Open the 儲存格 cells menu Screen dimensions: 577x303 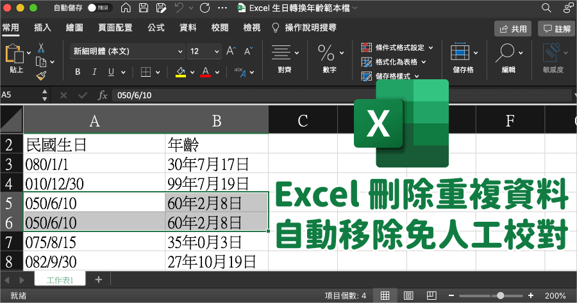click(x=464, y=58)
